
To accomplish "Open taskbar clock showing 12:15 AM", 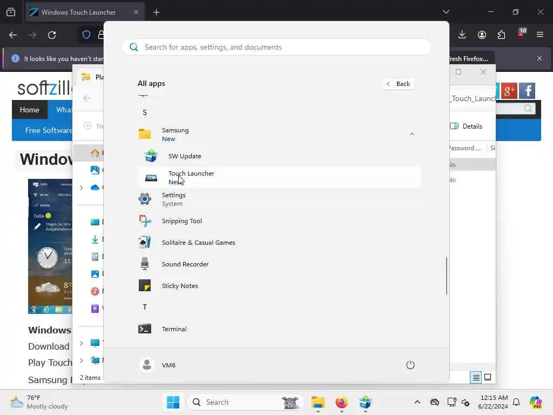I will click(x=494, y=402).
